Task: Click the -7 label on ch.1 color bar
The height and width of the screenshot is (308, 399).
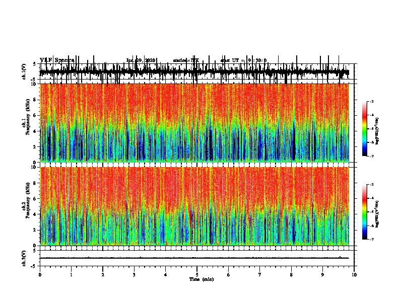Action: point(372,157)
